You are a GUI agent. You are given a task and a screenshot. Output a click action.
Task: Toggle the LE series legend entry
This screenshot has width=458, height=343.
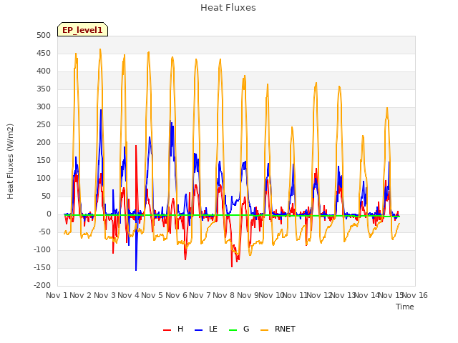[206, 329]
